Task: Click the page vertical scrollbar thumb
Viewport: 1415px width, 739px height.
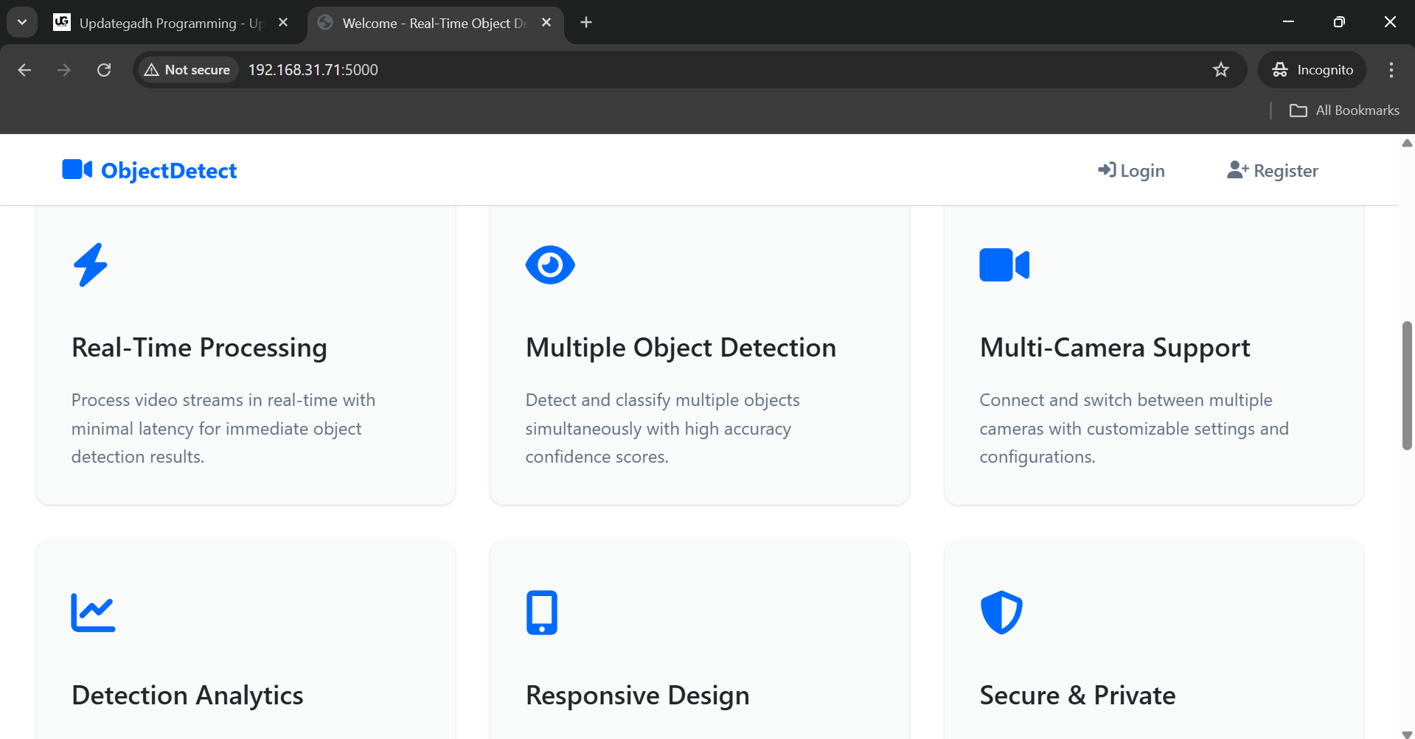Action: tap(1407, 385)
